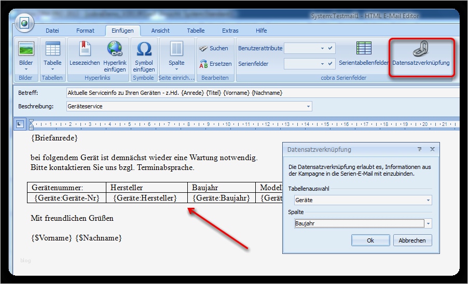Screen dimensions: 468x284
Task: Open Ersetzen replace tool
Action: [x=215, y=64]
